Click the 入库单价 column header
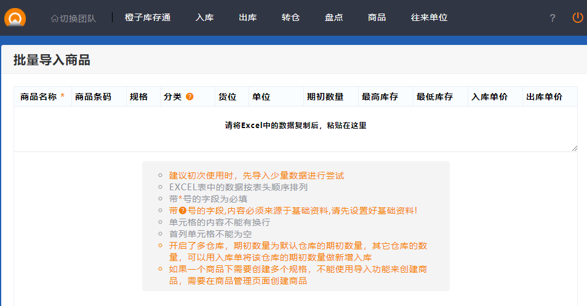Screen dimensions: 587x306 click(x=489, y=97)
